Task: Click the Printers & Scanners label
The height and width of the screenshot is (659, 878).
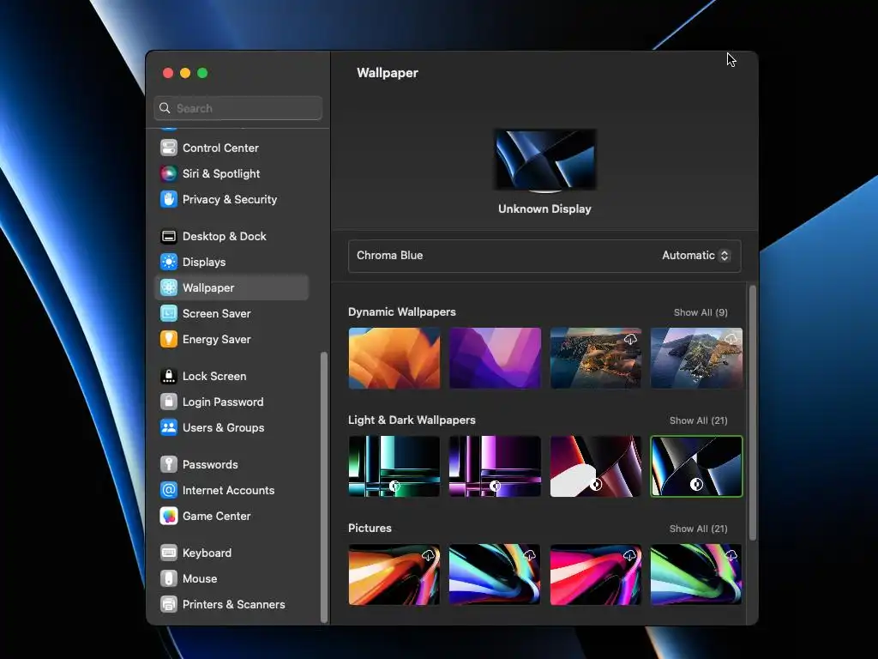Action: point(233,605)
